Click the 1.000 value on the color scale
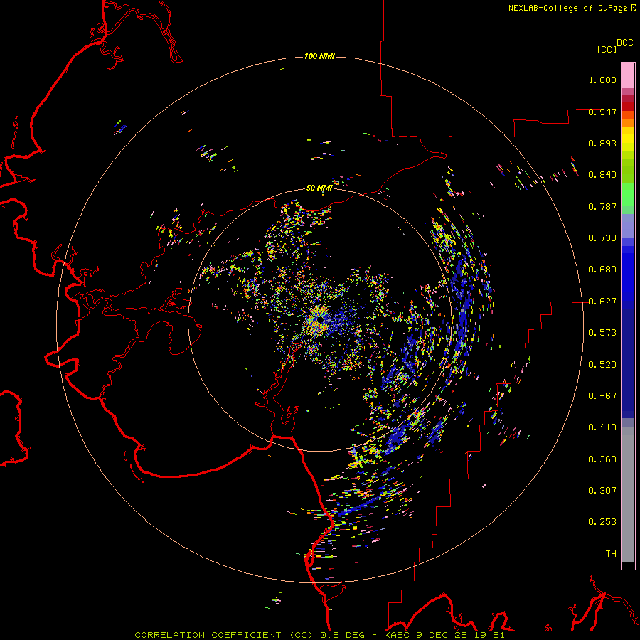Image resolution: width=640 pixels, height=640 pixels. coord(602,80)
